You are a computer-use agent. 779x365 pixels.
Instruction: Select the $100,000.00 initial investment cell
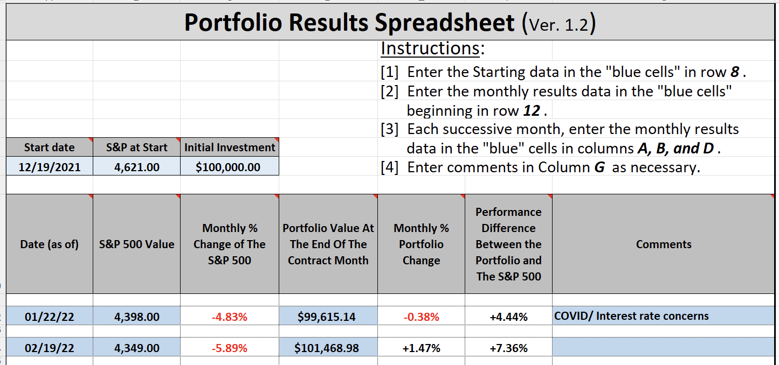click(x=230, y=167)
